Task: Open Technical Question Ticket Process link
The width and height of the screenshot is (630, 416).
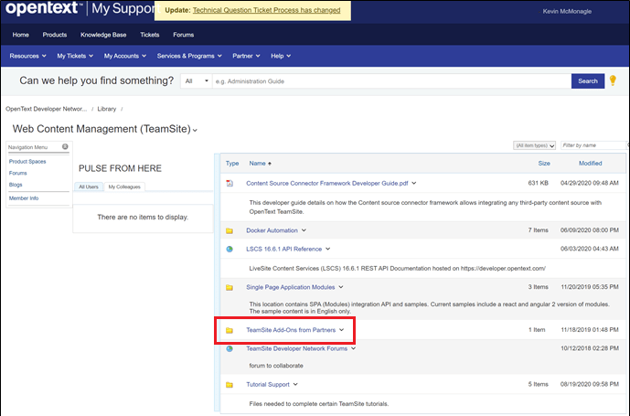Action: tap(266, 10)
